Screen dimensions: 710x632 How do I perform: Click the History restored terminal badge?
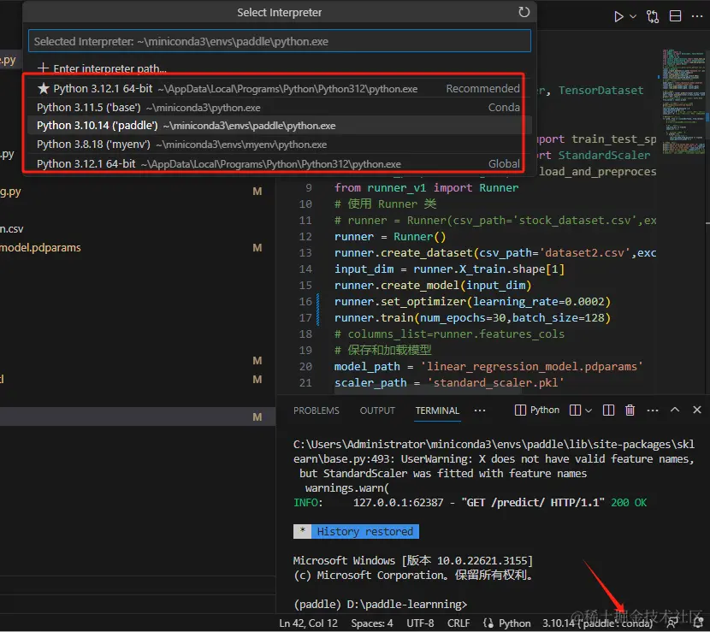(x=356, y=531)
